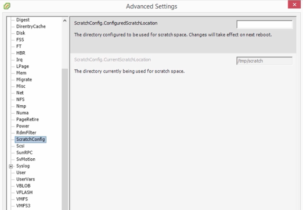Select the ScratchConfig.ConfiguredScratchLocation setting row
This screenshot has width=303, height=210.
coord(183,35)
